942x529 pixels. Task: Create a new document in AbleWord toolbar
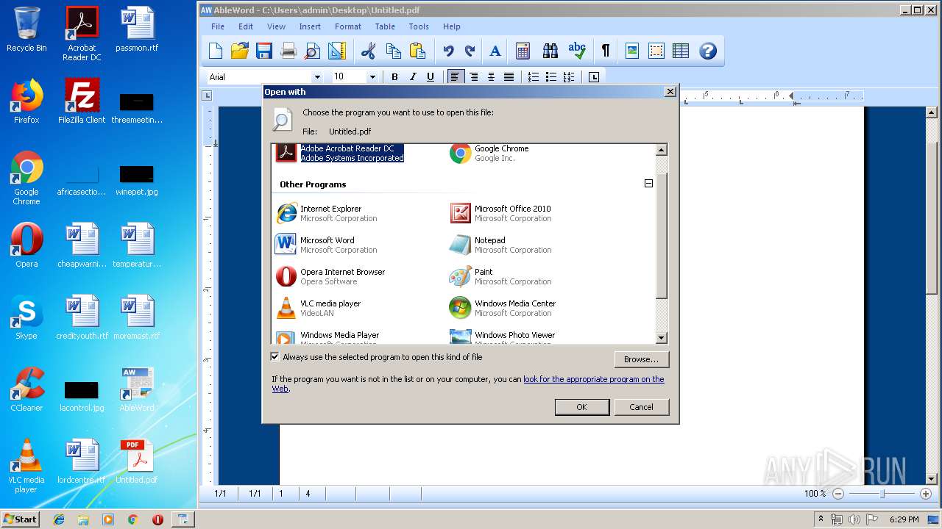point(216,51)
